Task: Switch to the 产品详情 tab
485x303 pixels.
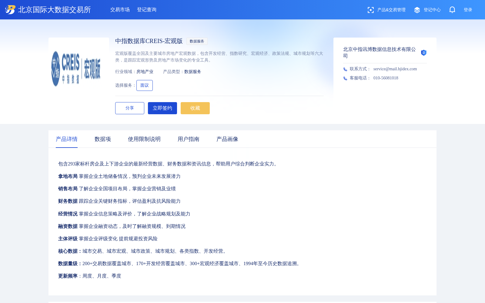Action: [67, 139]
